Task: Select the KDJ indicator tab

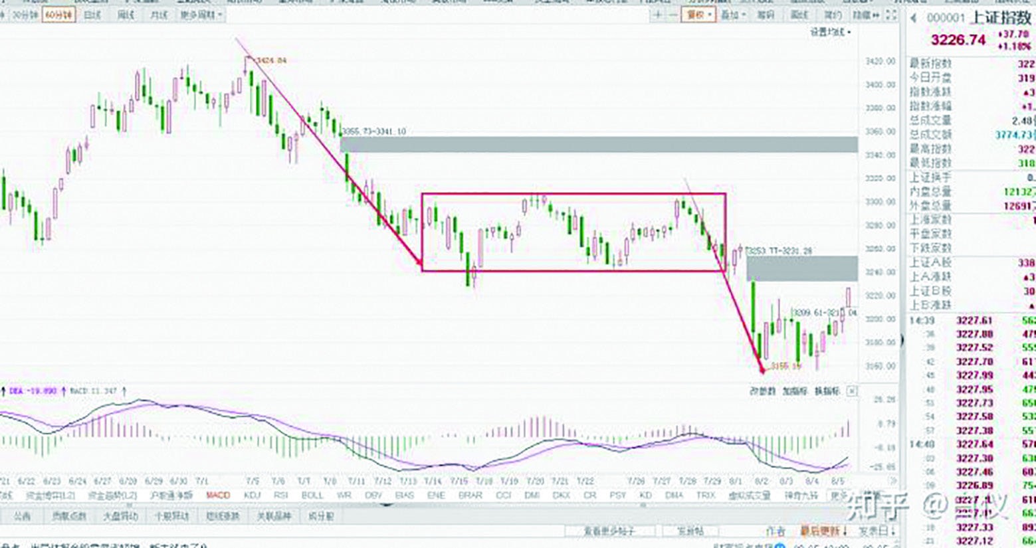Action: [252, 496]
